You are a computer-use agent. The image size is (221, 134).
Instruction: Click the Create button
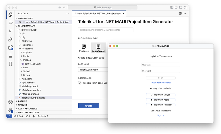(89, 106)
